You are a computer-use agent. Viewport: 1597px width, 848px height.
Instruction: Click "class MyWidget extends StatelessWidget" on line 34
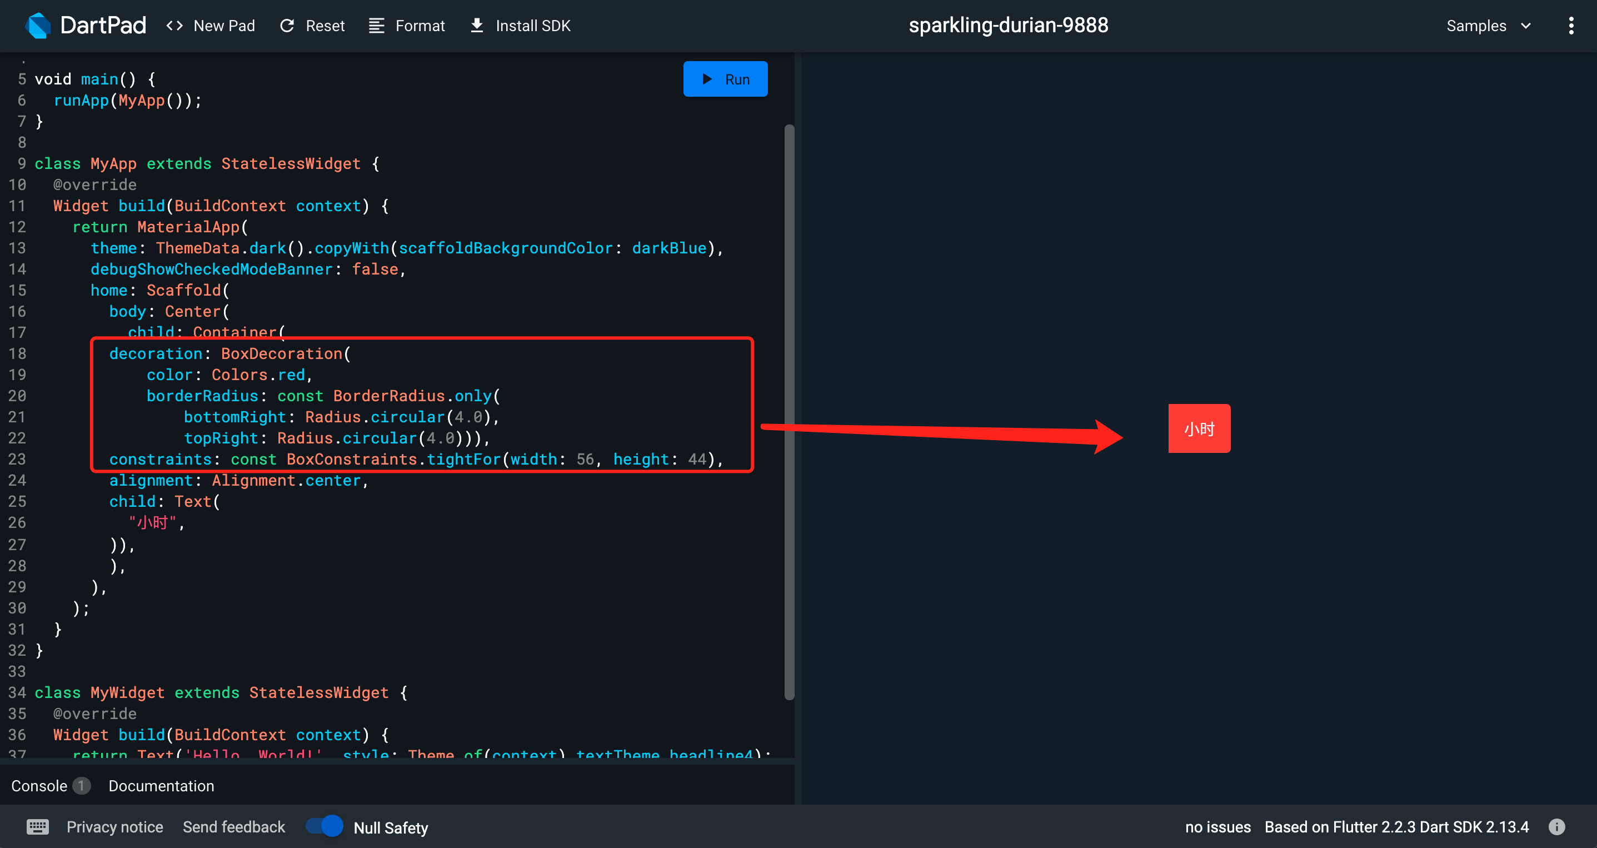pos(211,692)
